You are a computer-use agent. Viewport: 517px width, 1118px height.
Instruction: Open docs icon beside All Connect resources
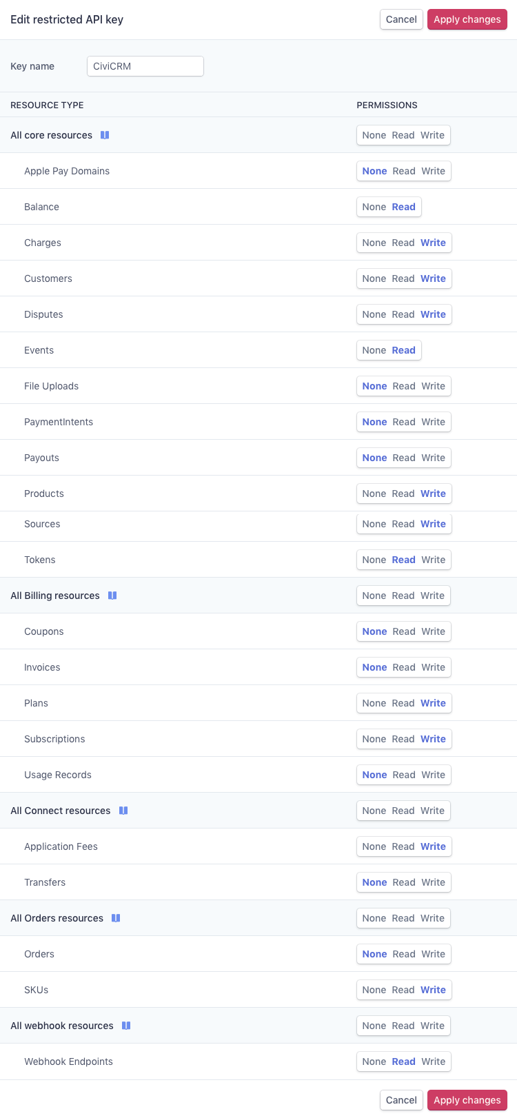point(123,811)
